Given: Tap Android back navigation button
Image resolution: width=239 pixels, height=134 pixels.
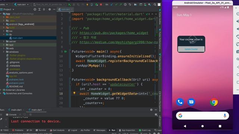Looking at the screenshot, I should (185, 126).
